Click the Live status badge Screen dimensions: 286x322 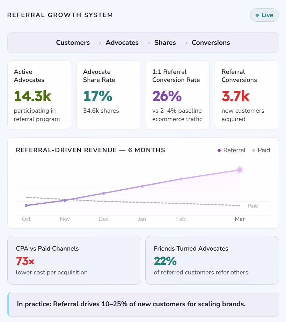pos(264,15)
